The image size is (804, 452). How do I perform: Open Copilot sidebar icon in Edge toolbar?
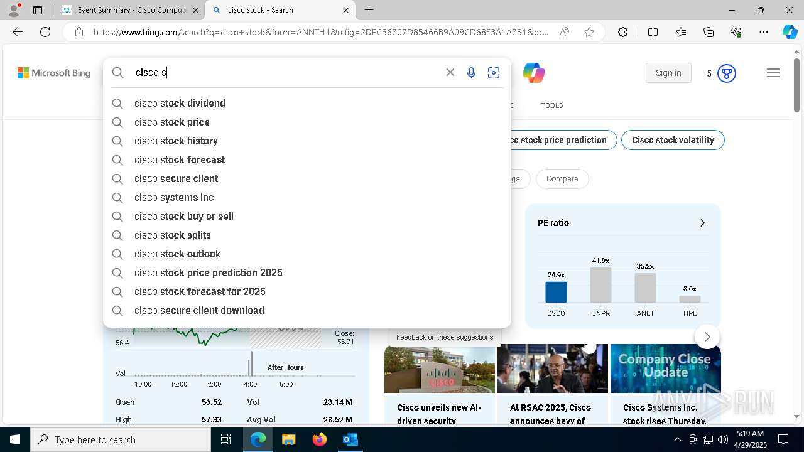click(790, 32)
